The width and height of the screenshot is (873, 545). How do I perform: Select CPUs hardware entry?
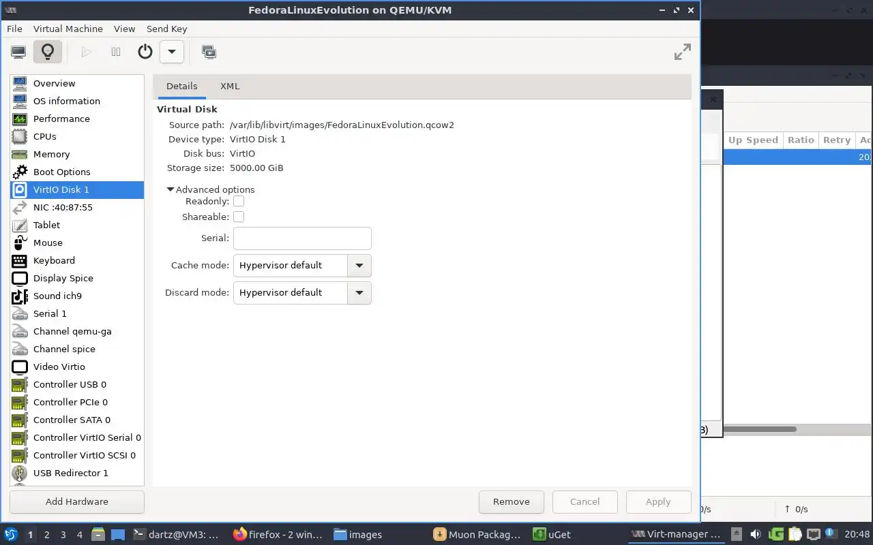[x=77, y=136]
